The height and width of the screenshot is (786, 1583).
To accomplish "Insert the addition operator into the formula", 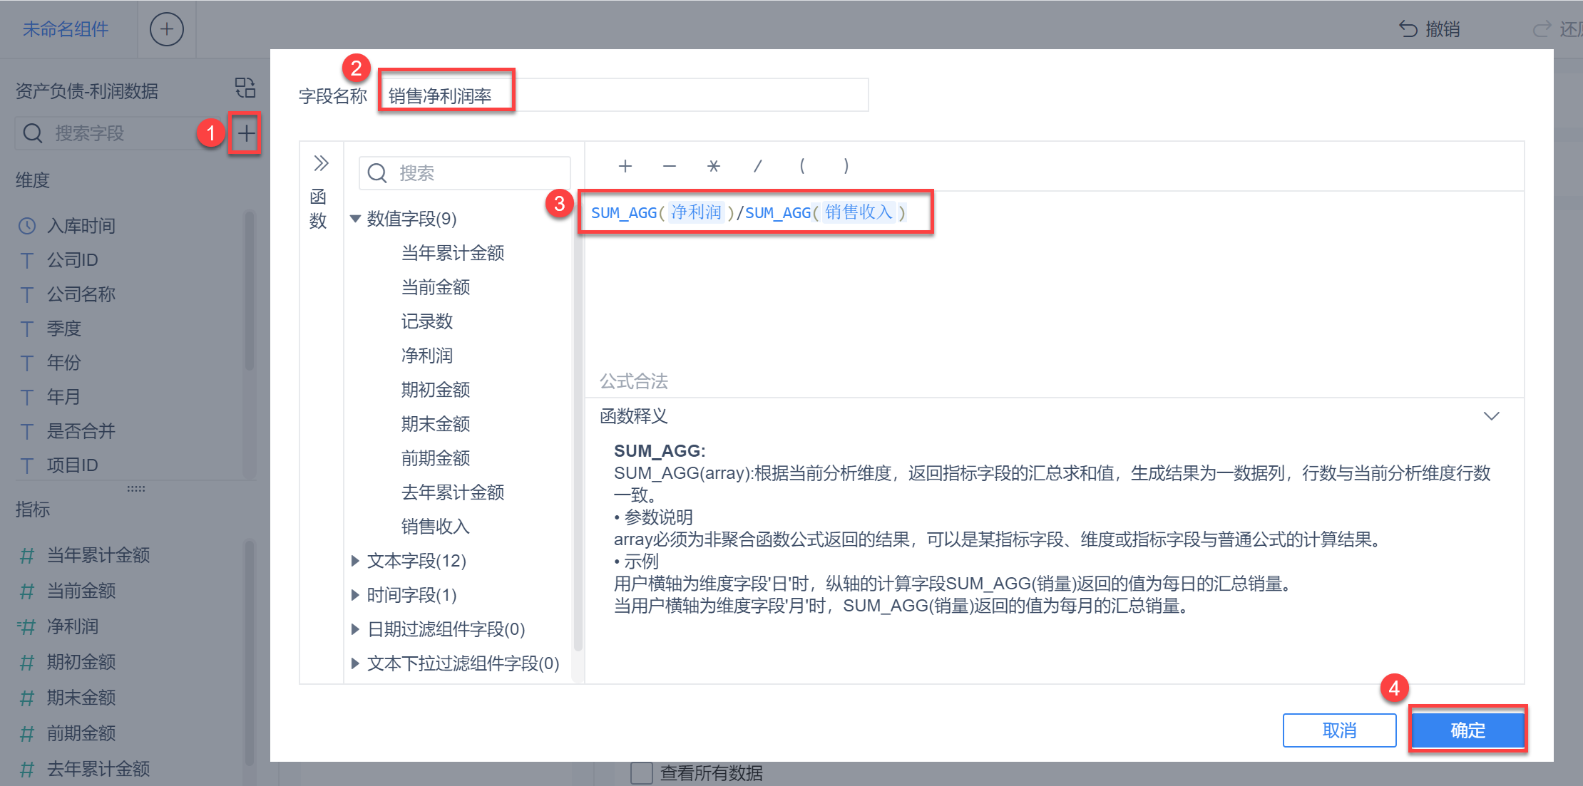I will coord(625,166).
